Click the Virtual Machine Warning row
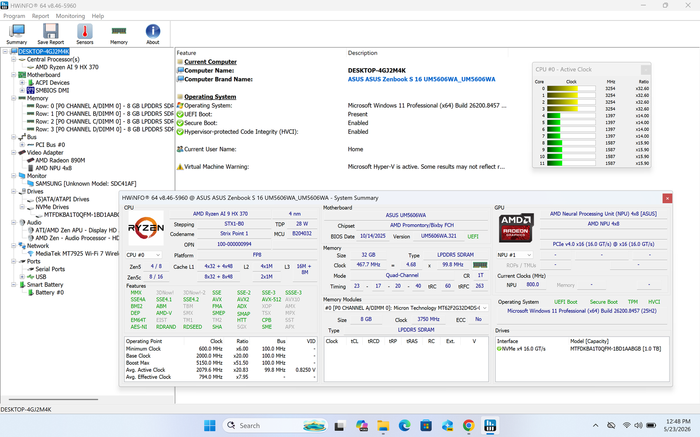700x437 pixels. (341, 167)
